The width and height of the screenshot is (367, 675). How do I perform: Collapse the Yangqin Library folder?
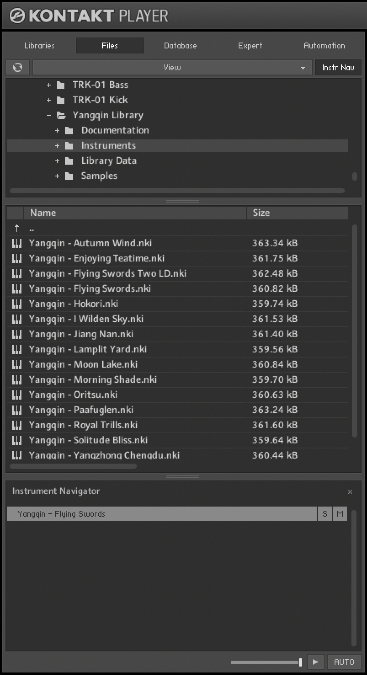tap(49, 115)
